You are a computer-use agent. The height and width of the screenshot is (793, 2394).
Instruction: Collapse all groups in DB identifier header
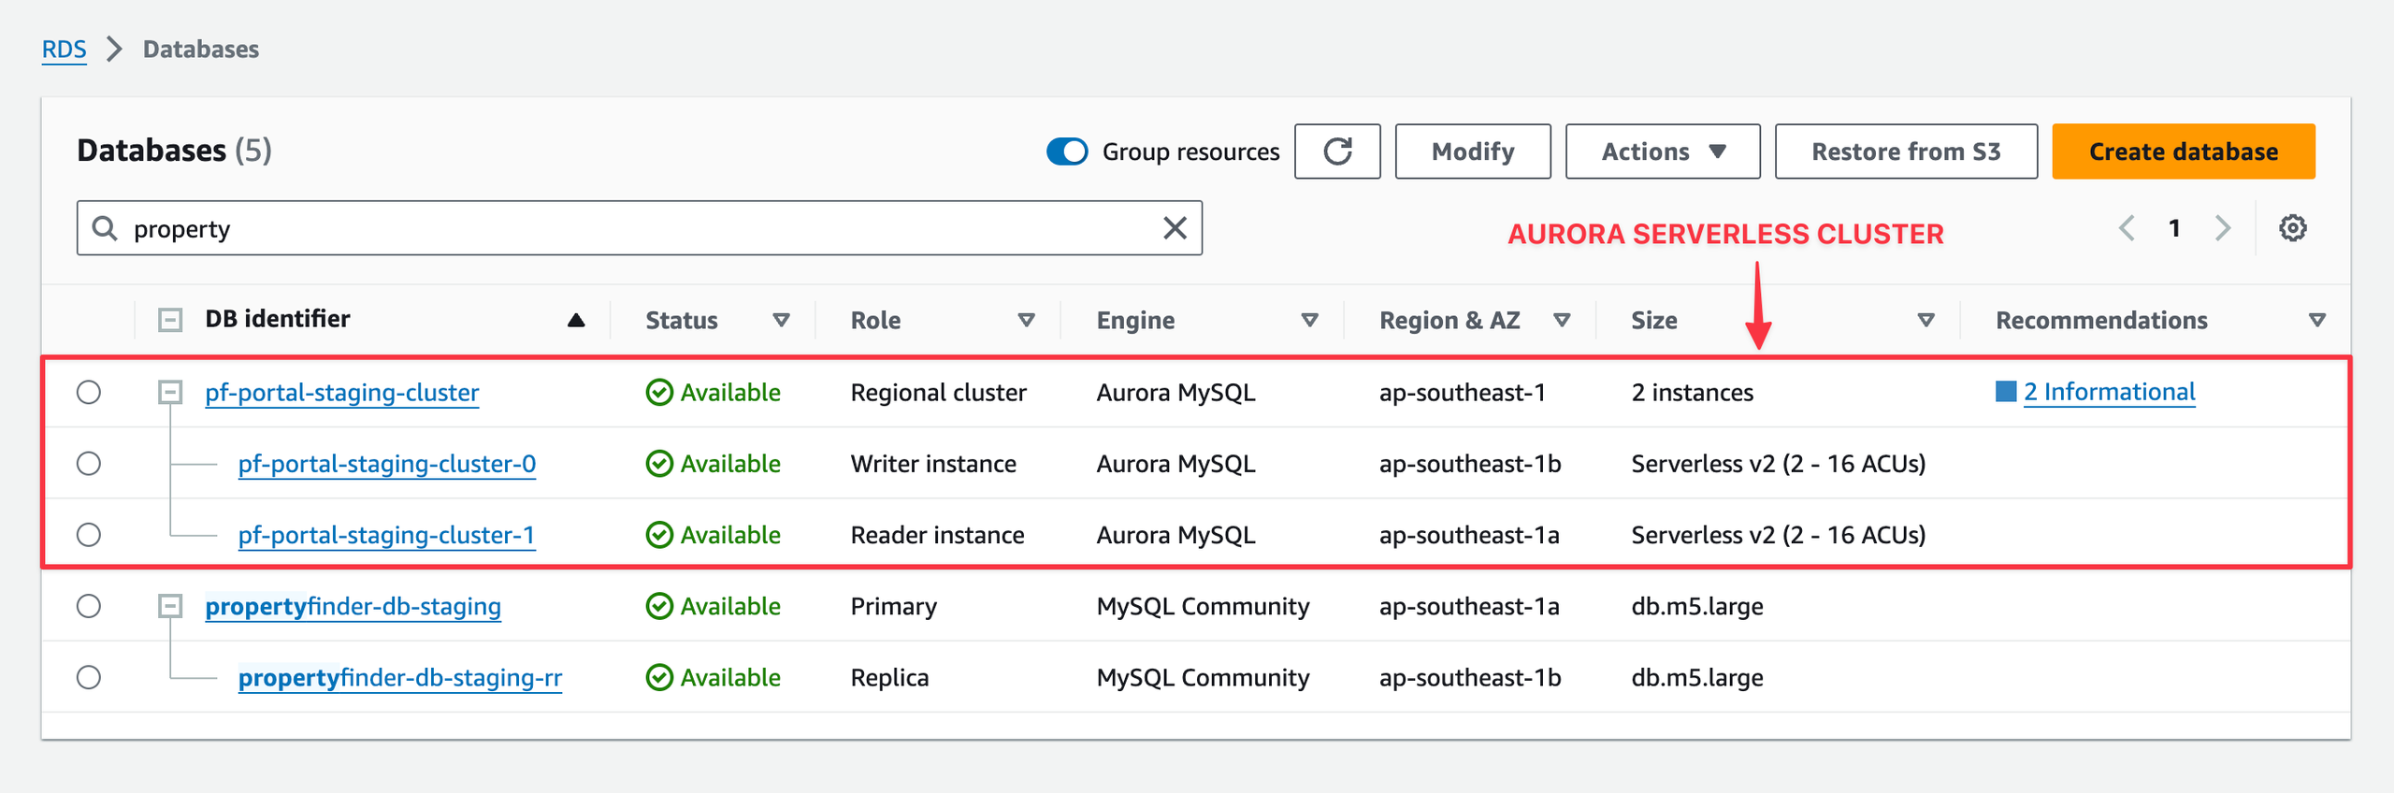coord(170,320)
